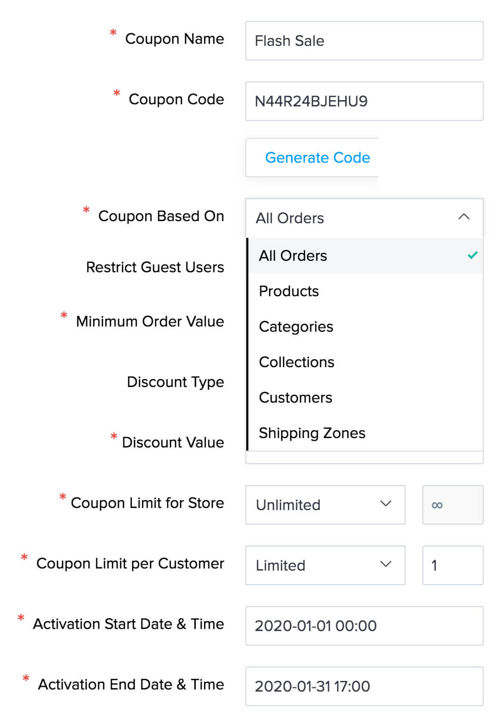
Task: Open the Coupon Limit for Store dropdown
Action: (x=325, y=505)
